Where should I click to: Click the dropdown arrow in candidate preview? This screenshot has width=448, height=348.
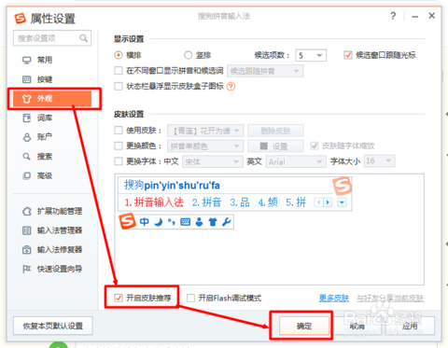point(342,202)
